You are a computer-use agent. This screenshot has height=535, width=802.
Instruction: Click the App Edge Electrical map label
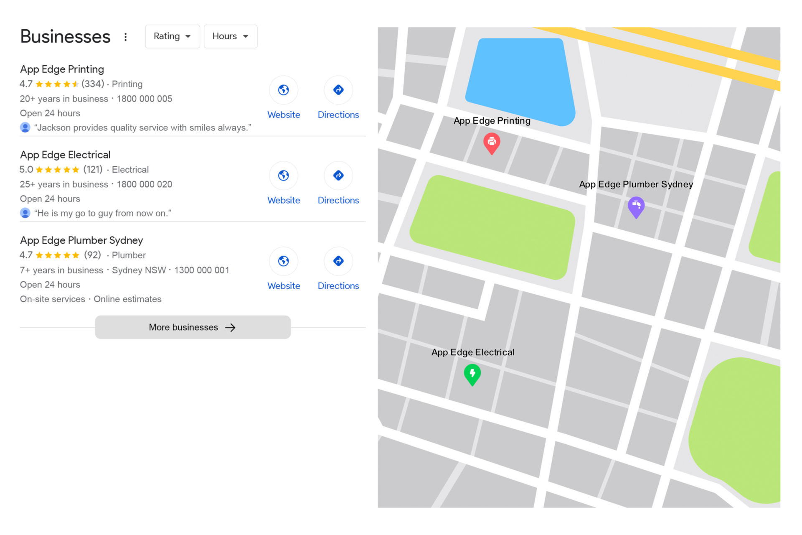tap(472, 352)
